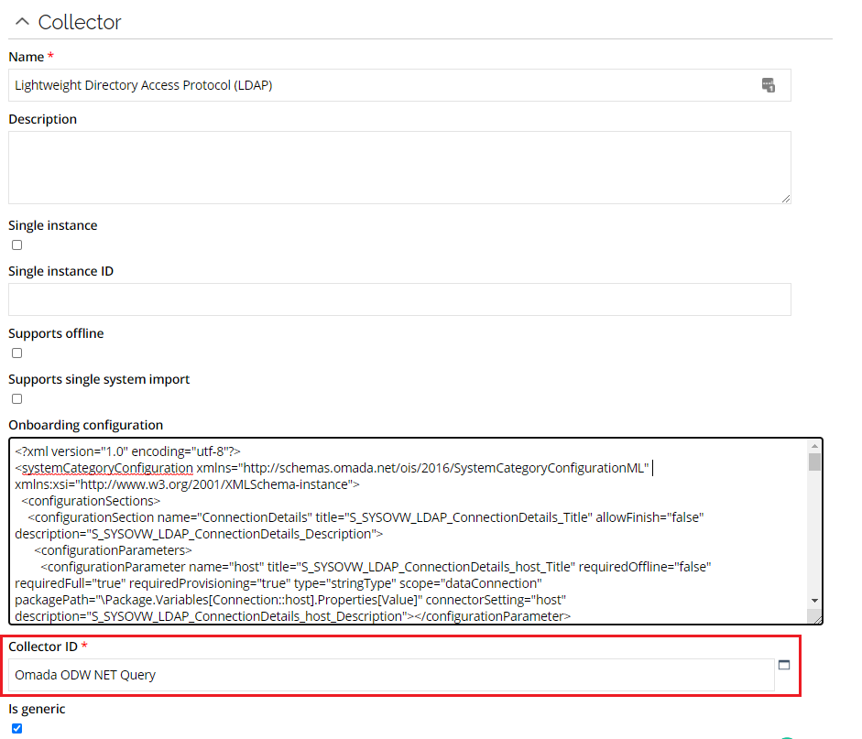Click the XML editor scroll down arrow
This screenshot has width=862, height=739.
[x=814, y=601]
